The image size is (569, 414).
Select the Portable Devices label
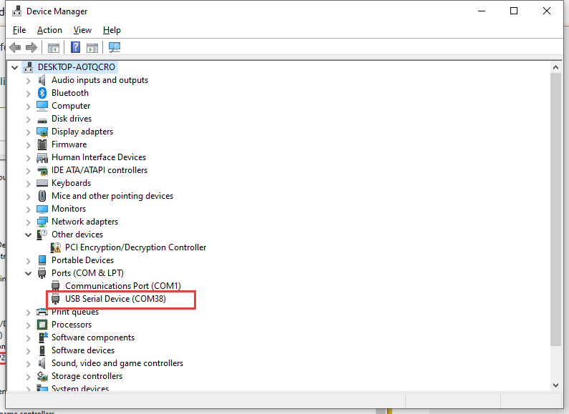point(82,260)
